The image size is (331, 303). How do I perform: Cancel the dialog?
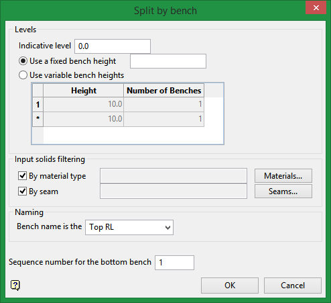pos(293,286)
